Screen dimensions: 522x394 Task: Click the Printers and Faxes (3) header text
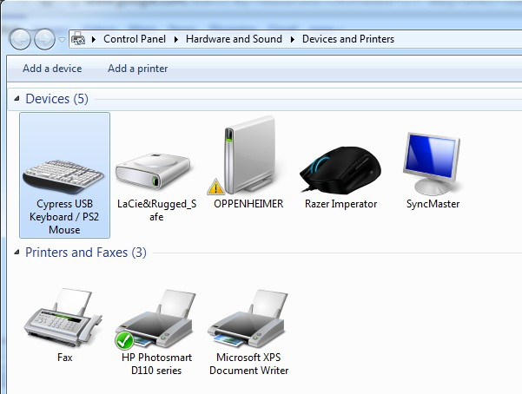click(x=86, y=253)
